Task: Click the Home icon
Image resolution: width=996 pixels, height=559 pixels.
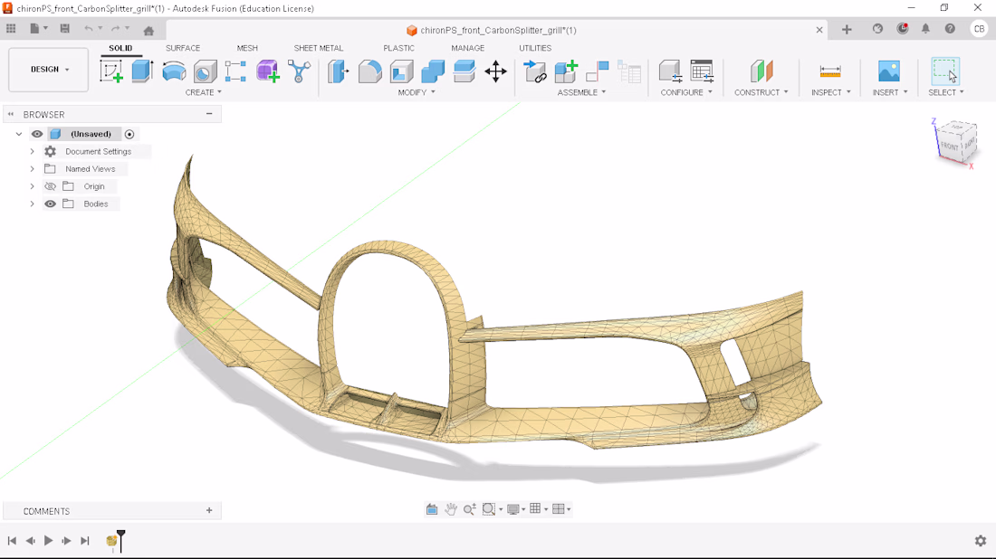Action: pos(148,31)
